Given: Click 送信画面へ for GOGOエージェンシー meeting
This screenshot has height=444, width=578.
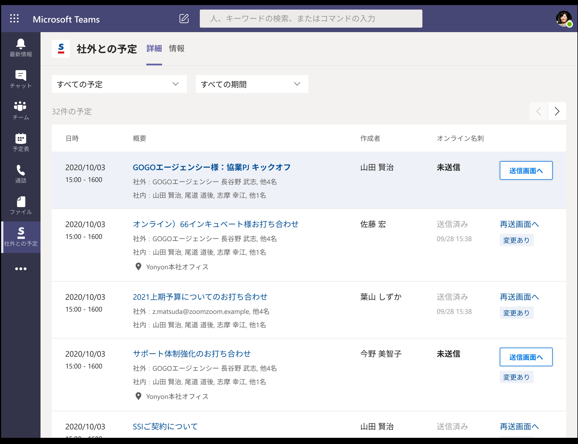Looking at the screenshot, I should [x=526, y=170].
